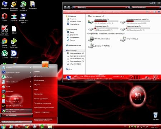This screenshot has width=161, height=129.
Task: Click the Explorer Forward navigation button
Action: pyautogui.click(x=69, y=8)
